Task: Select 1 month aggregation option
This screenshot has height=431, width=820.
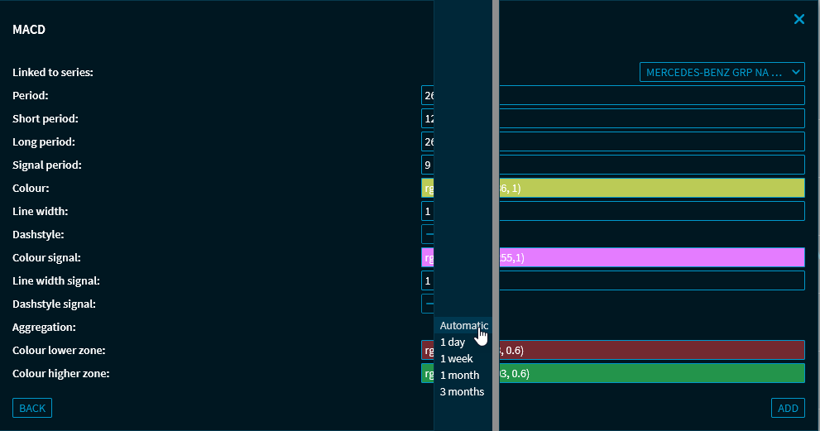Action: click(x=459, y=376)
